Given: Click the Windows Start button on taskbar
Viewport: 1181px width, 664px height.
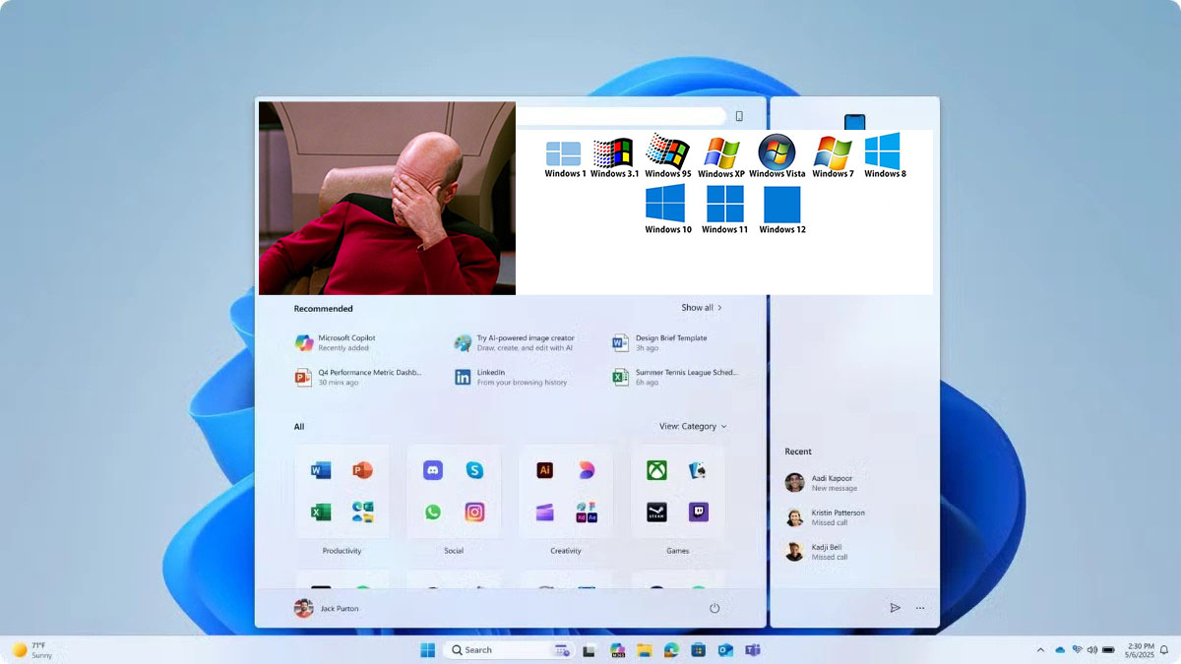Looking at the screenshot, I should [x=428, y=650].
